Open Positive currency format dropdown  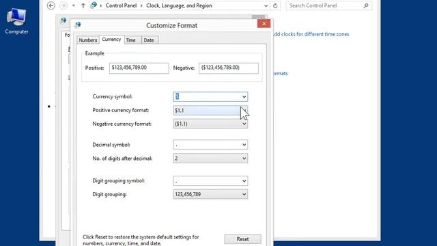[x=210, y=111]
